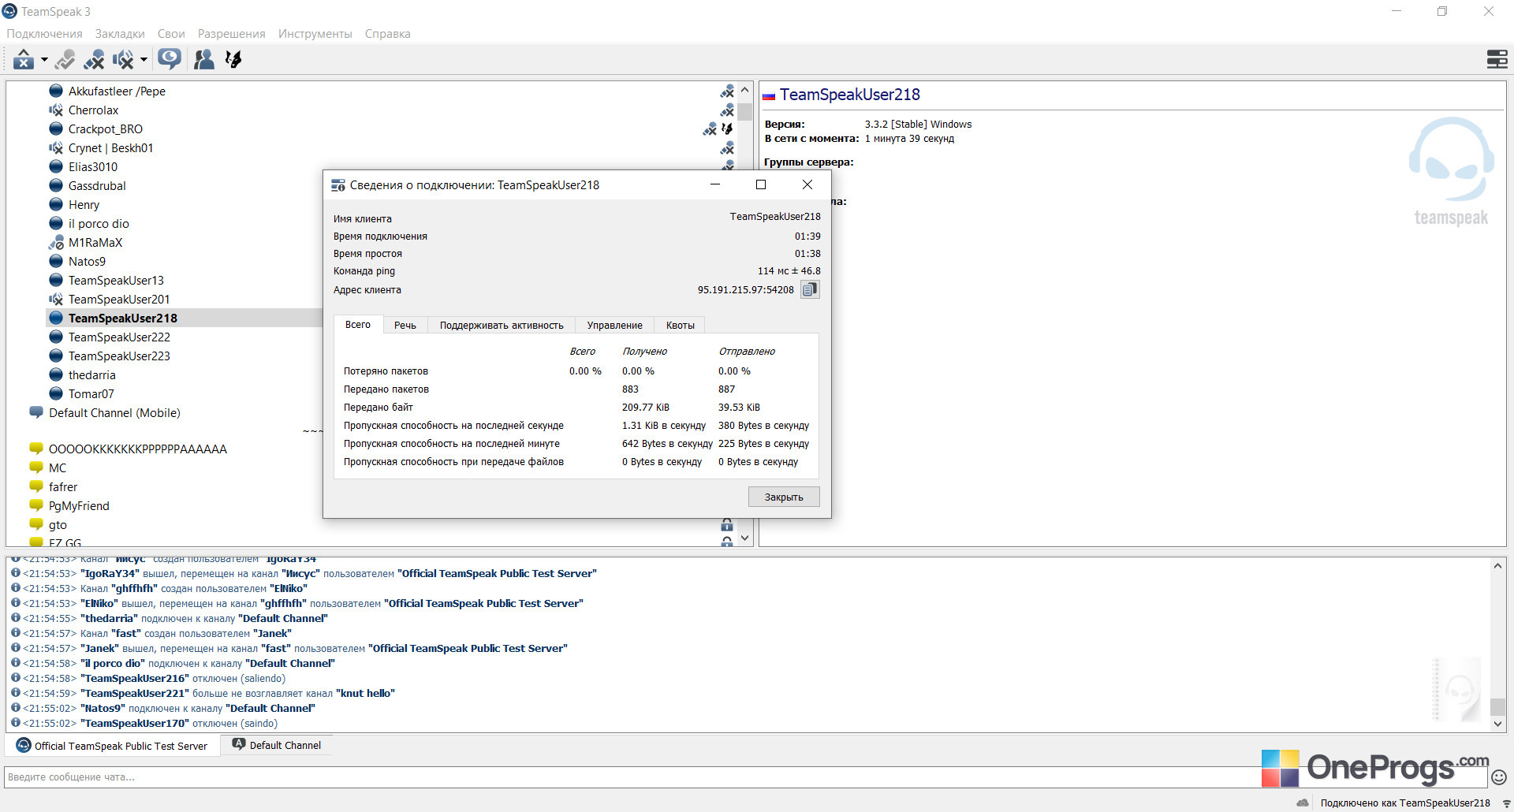Click the channel tree scrollbar down arrow
Image resolution: width=1514 pixels, height=812 pixels.
[744, 538]
